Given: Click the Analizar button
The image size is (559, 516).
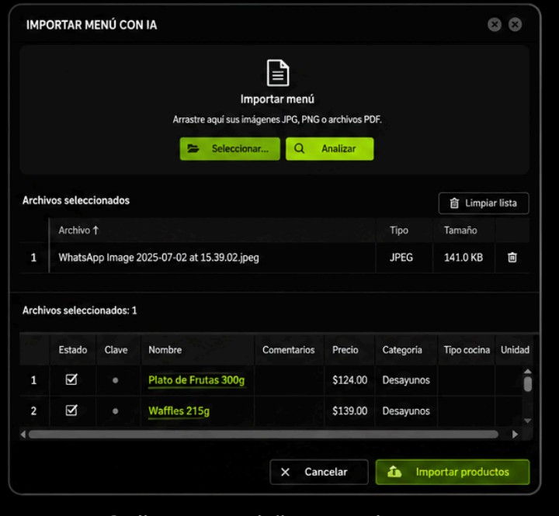Looking at the screenshot, I should click(x=330, y=149).
